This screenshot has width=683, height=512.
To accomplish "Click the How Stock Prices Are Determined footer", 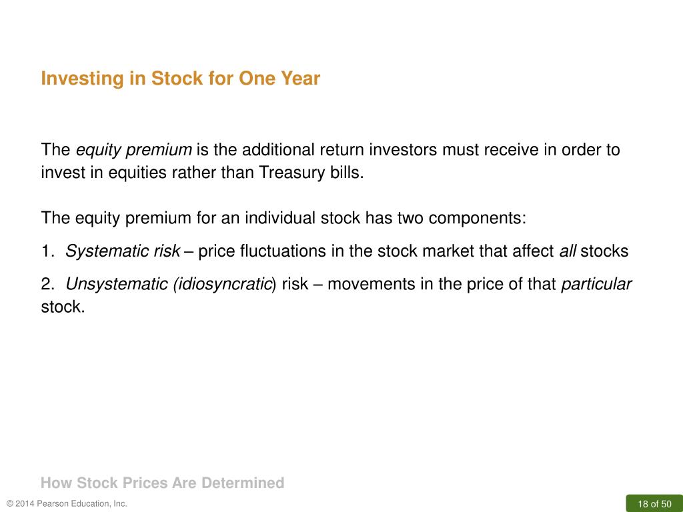I will tap(163, 483).
